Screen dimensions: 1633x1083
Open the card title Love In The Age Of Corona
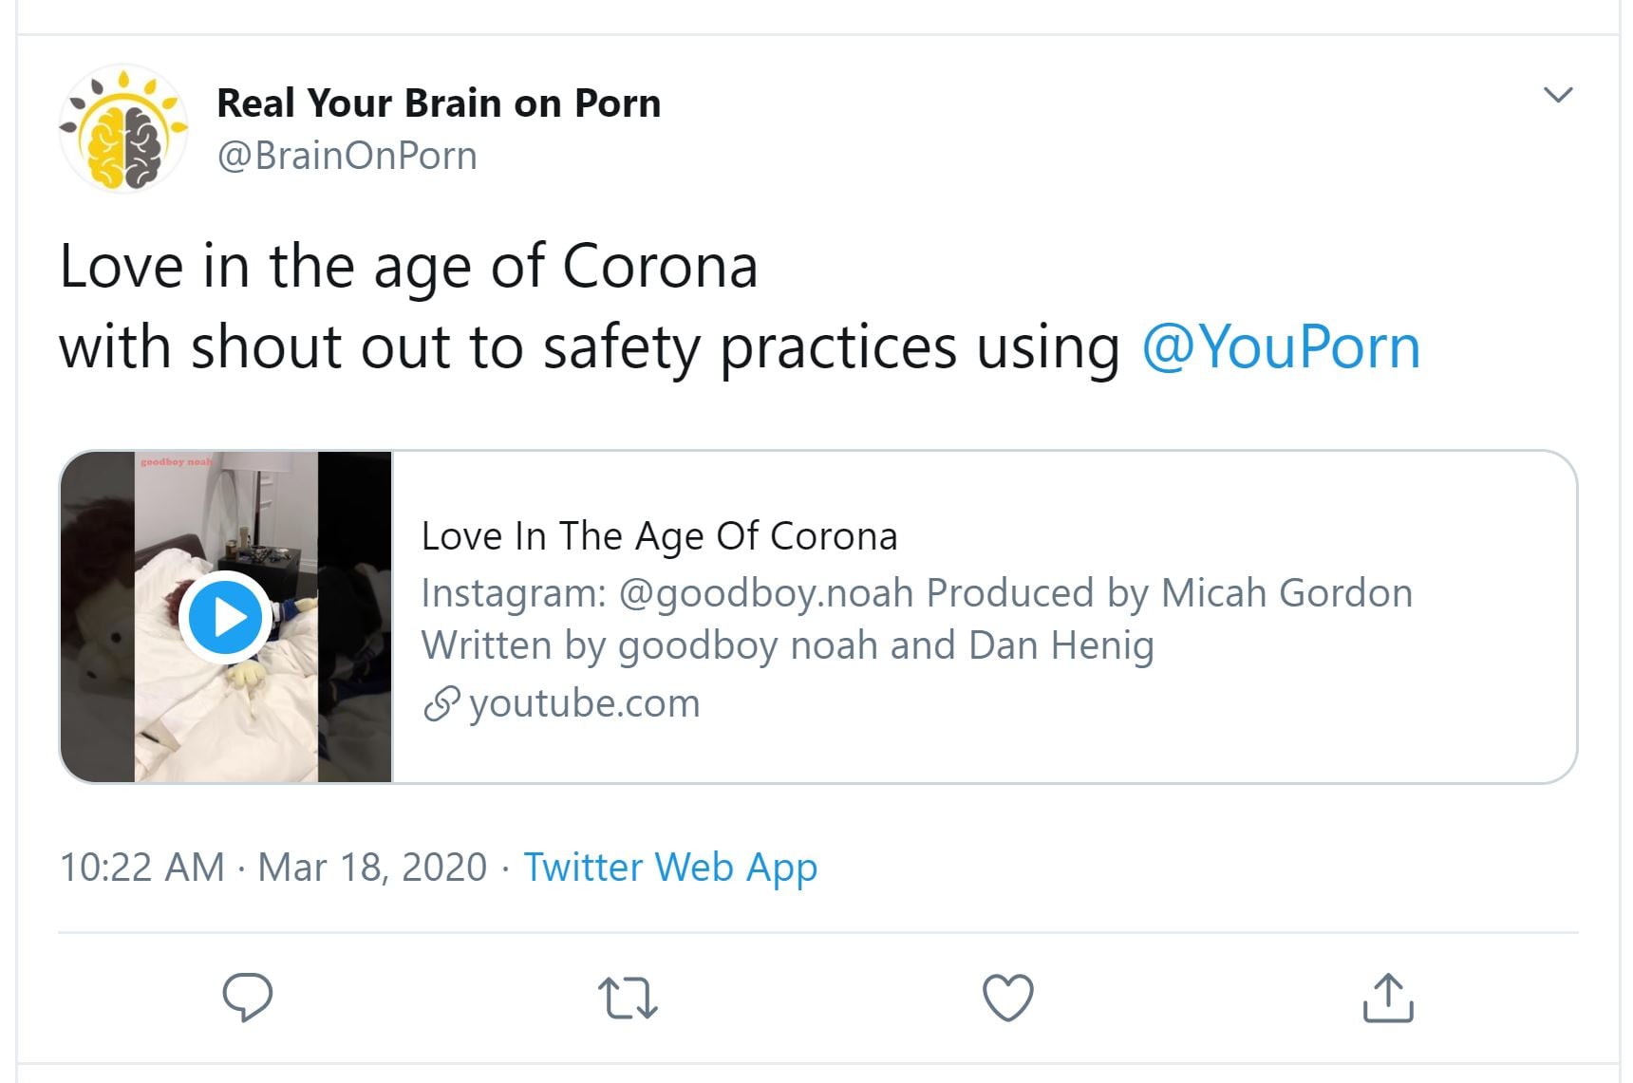pyautogui.click(x=659, y=536)
